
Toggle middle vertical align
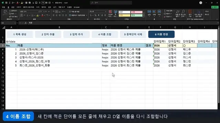pos(56,11)
